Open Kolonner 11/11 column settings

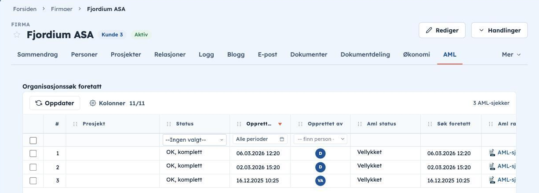[x=117, y=103]
